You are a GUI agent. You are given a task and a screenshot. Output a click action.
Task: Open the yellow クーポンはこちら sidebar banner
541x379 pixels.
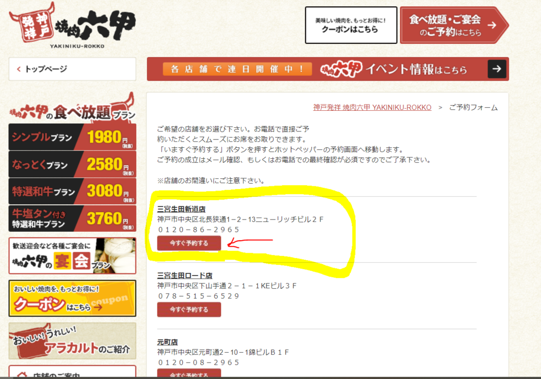point(72,298)
